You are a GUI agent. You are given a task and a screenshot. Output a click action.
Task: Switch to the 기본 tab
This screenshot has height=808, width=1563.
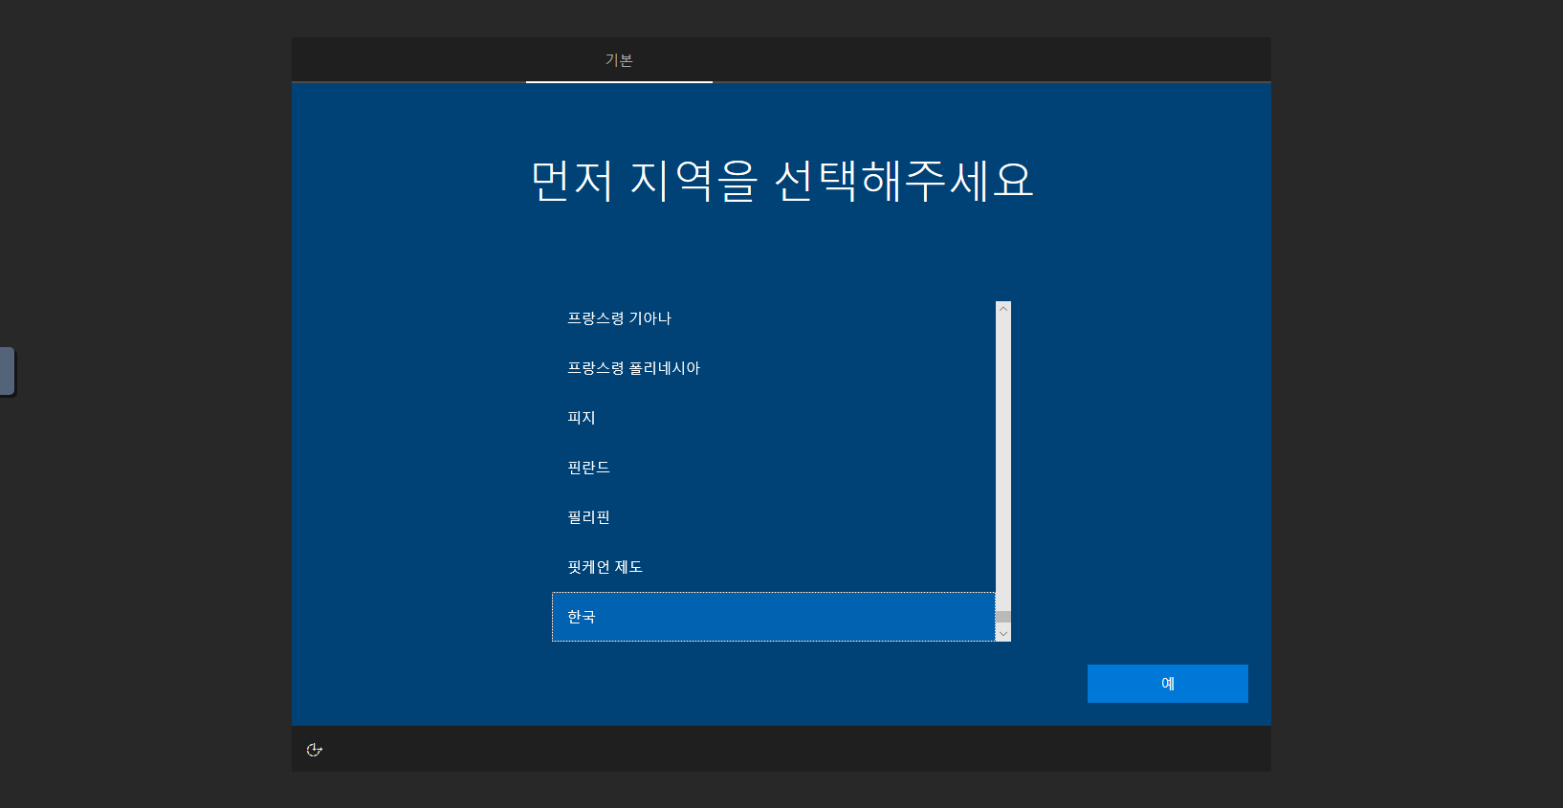click(x=619, y=60)
